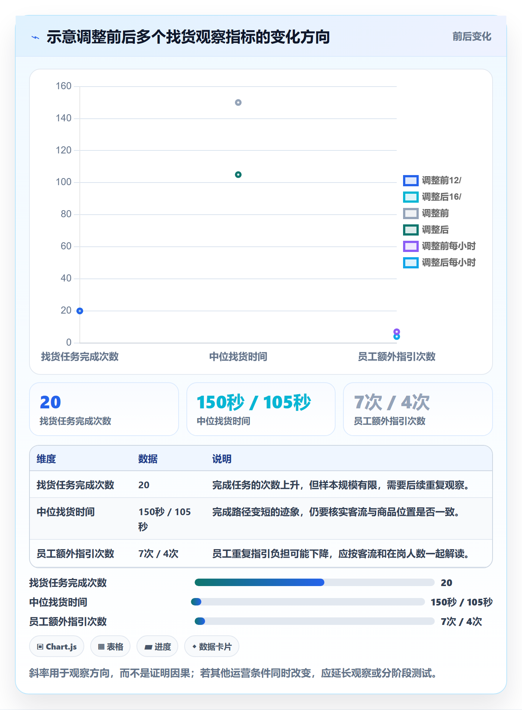Screen dimensions: 522x710
Task: Toggle the 调整前12/ legend entry
Action: (432, 181)
